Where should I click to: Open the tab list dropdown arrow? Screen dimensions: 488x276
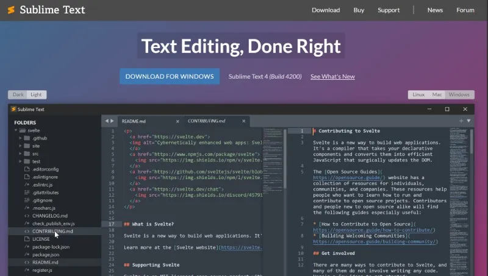pyautogui.click(x=468, y=121)
